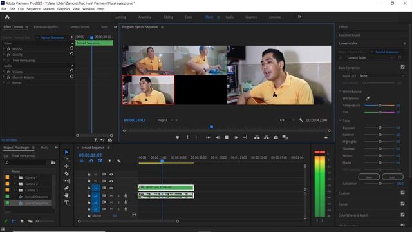Image resolution: width=412 pixels, height=232 pixels.
Task: Click Mark In button
Action: pos(187,137)
